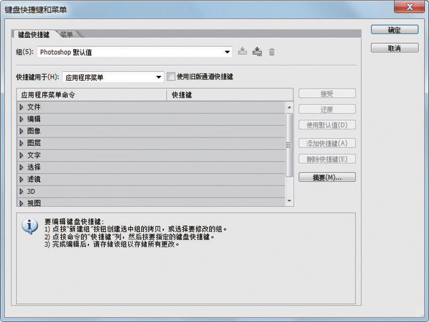
Task: Expand the 文件 menu command group
Action: (x=22, y=107)
